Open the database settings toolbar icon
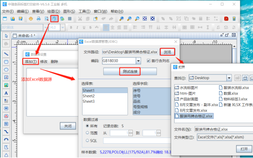The image size is (253, 158). click(54, 19)
